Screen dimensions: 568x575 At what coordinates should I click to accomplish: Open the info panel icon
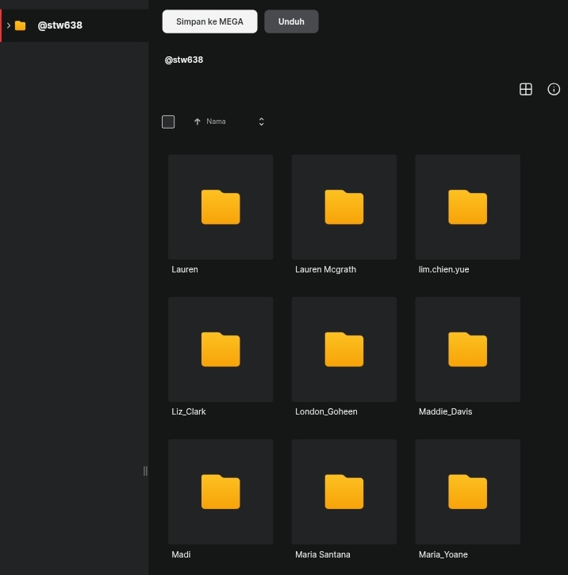(554, 89)
